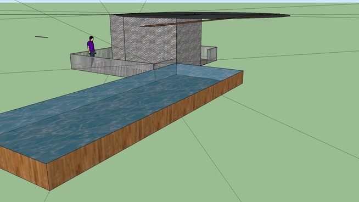Select the short wooden end face of the pool
This screenshot has width=359, height=202.
click(24, 167)
